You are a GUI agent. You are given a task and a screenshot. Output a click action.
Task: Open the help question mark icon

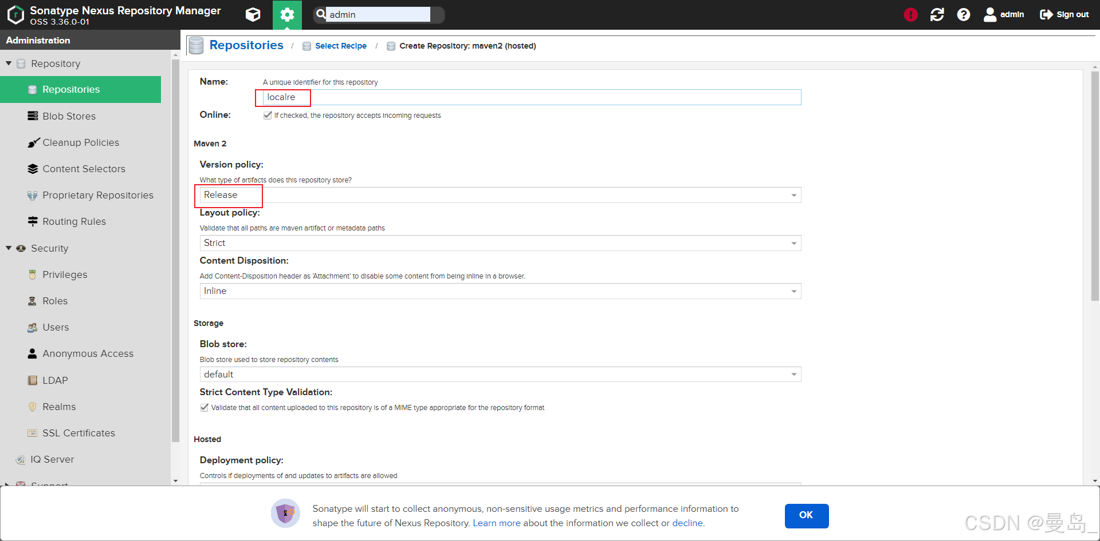(x=964, y=15)
